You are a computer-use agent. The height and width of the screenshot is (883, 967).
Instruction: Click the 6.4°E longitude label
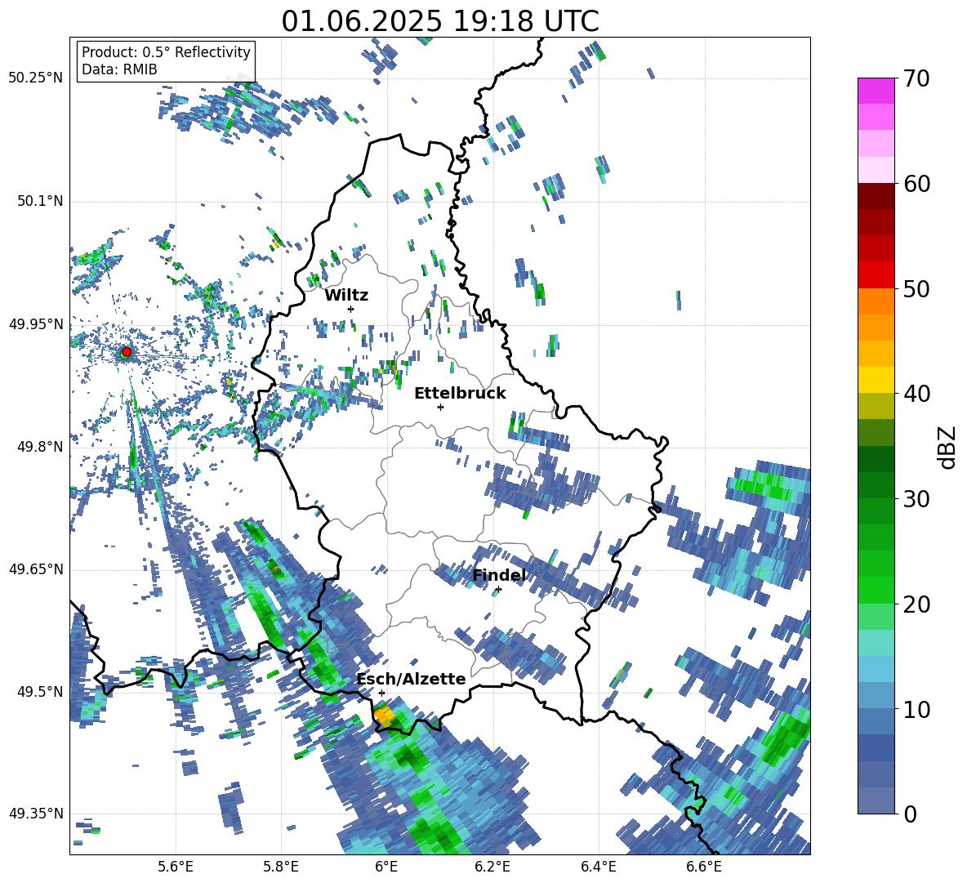click(x=599, y=867)
